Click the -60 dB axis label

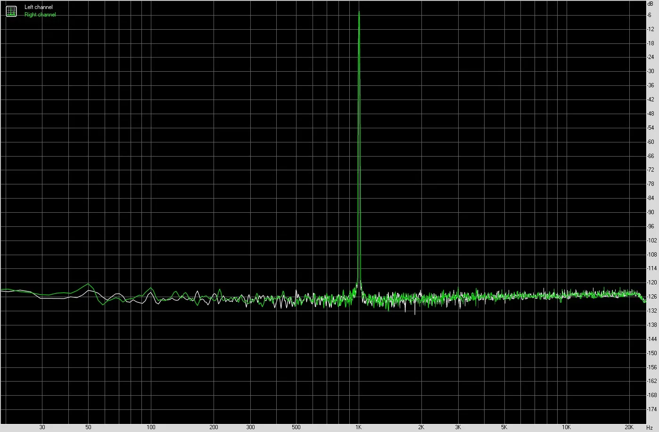tap(651, 141)
